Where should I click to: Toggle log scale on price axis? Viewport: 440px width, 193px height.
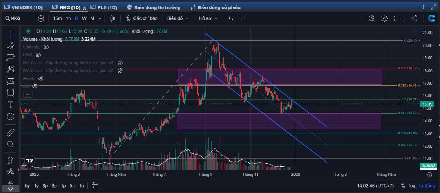[x=412, y=186]
